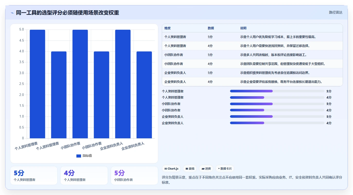Click the 路径雷达 label in the header
Viewport: 353px width, 195px height.
tap(336, 12)
